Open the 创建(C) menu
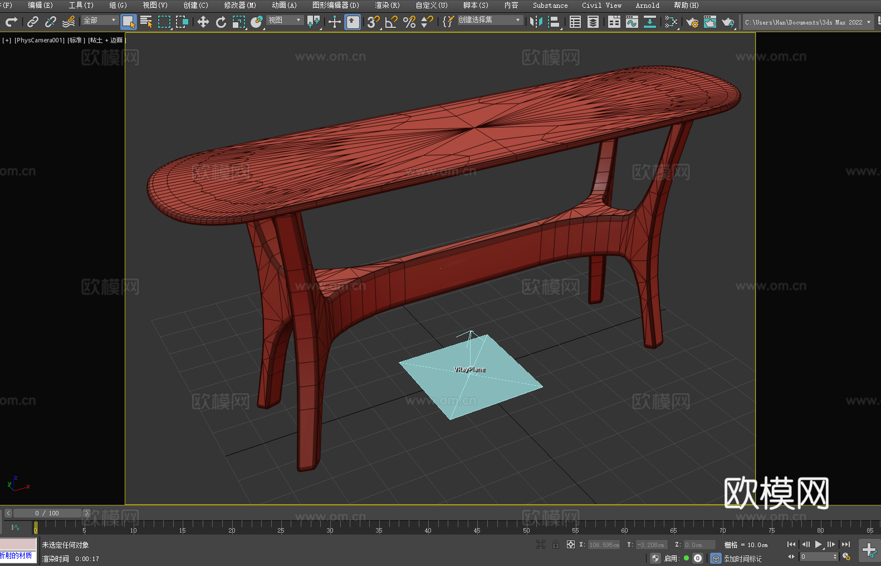Screen dimensions: 881x566 (x=195, y=5)
